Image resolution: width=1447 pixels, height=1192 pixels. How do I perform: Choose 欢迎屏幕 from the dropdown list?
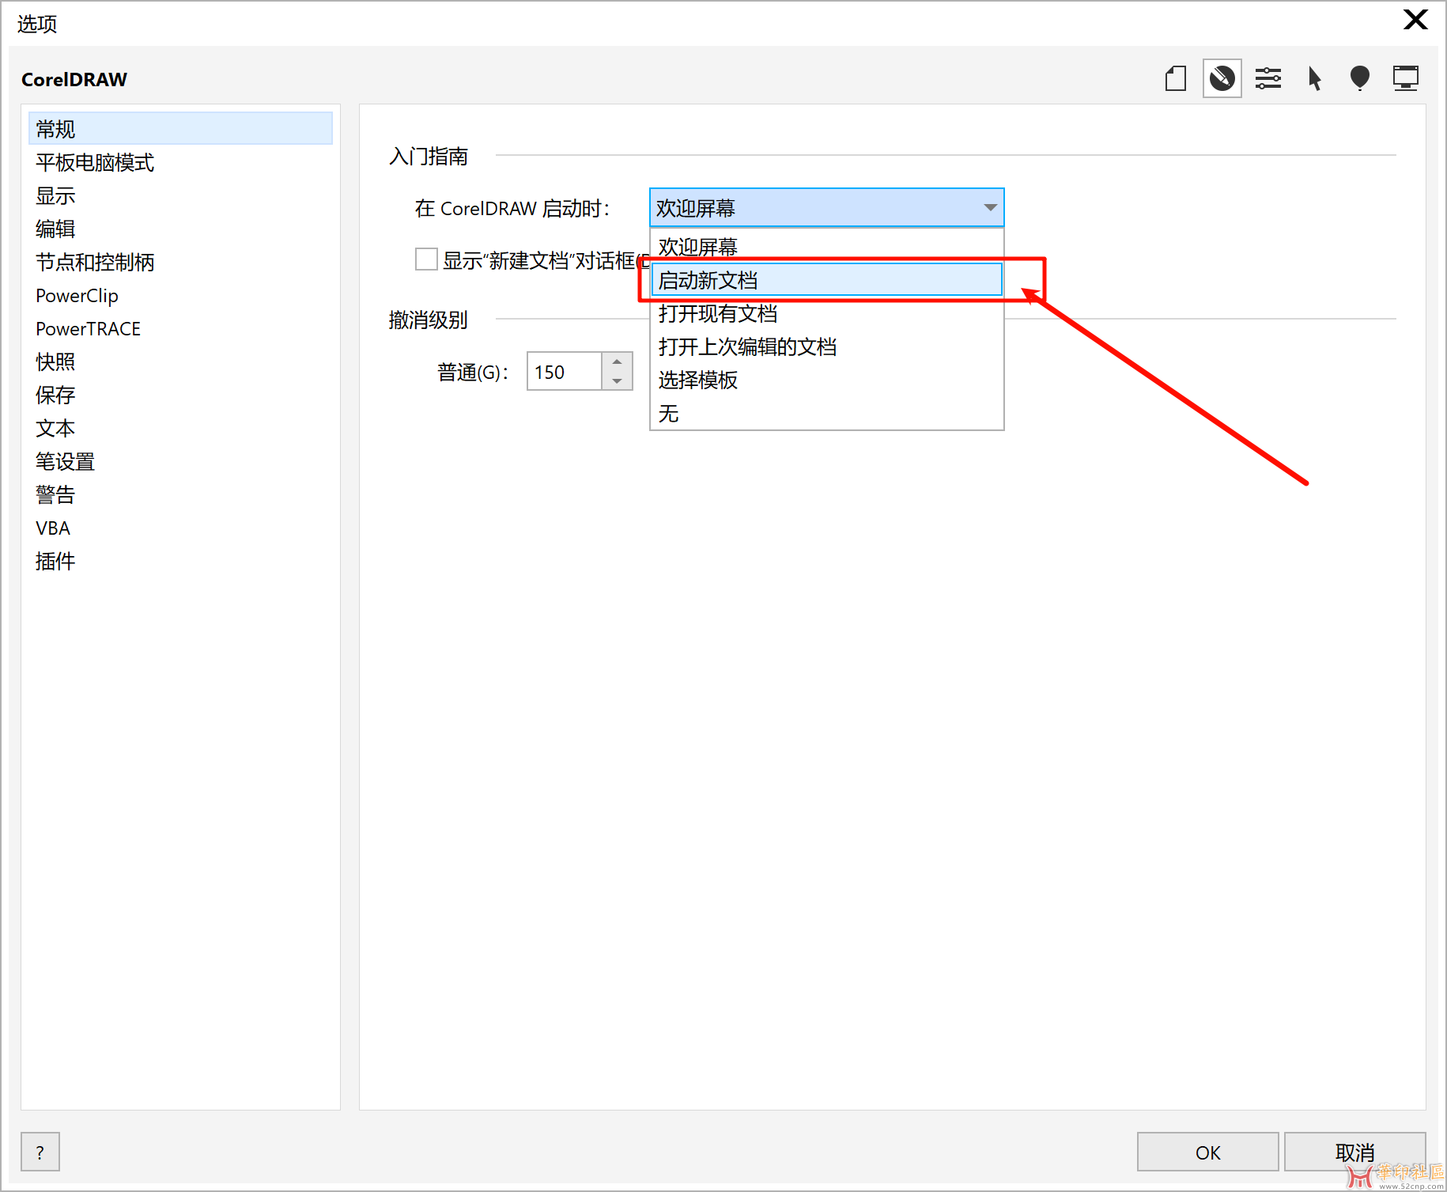826,246
